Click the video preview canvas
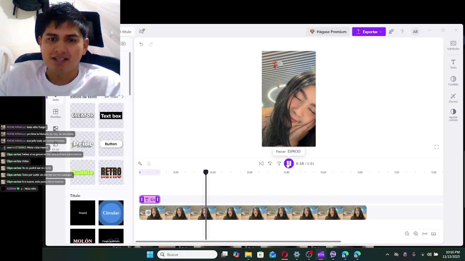The width and height of the screenshot is (465, 261). pos(289,99)
